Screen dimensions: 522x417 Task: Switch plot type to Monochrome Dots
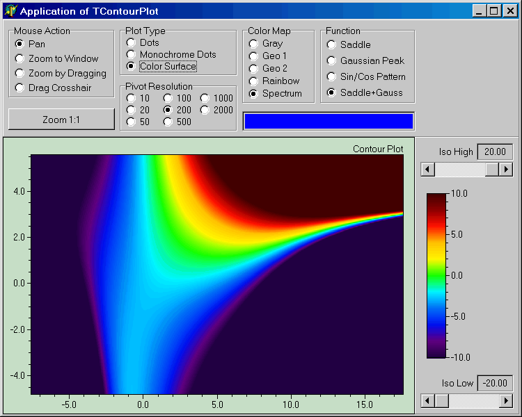coord(131,54)
